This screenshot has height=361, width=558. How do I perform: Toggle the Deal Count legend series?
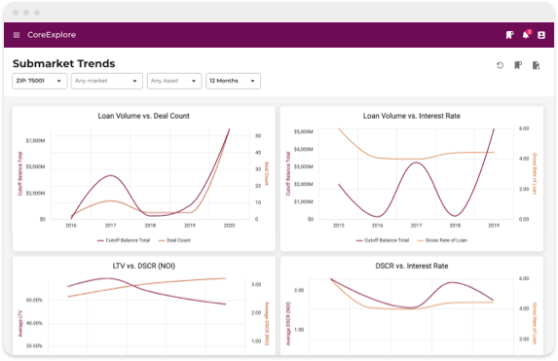174,240
